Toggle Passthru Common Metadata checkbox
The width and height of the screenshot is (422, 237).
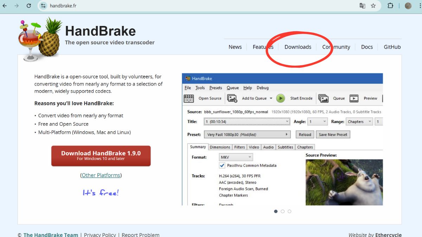pos(222,165)
